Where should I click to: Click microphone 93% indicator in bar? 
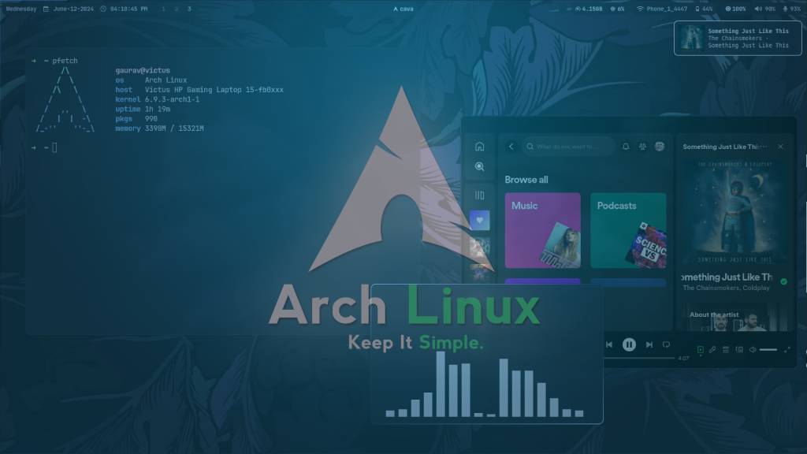click(791, 9)
